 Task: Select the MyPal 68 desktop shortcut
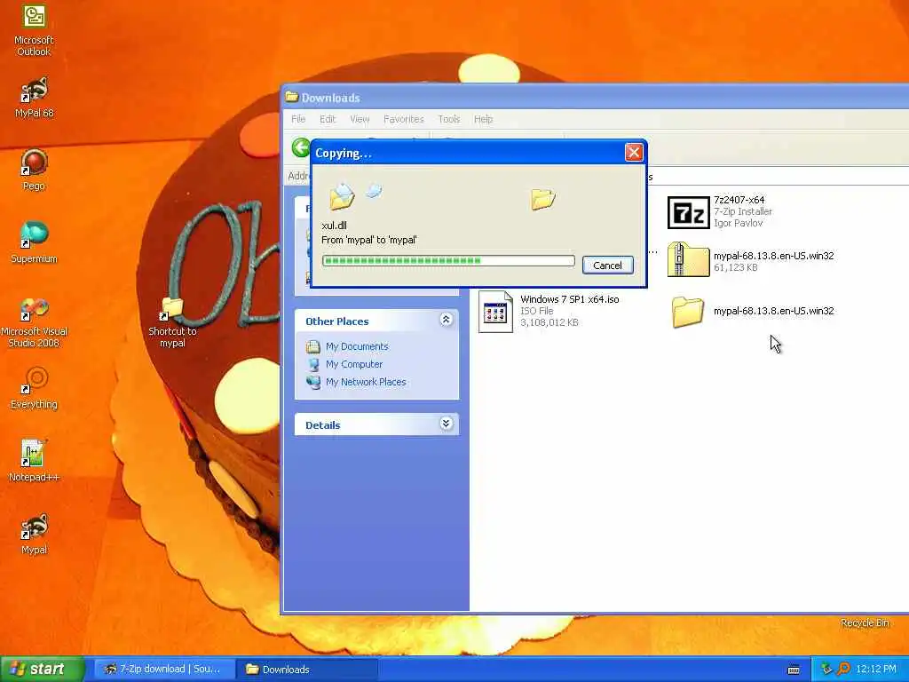click(35, 91)
